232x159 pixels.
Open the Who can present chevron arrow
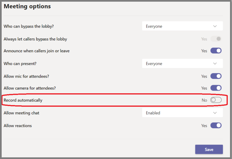pyautogui.click(x=215, y=64)
